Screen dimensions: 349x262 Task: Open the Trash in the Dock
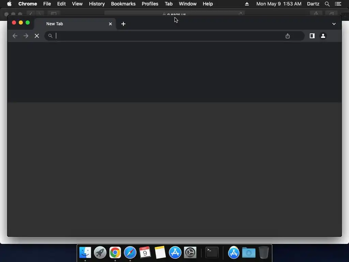(x=264, y=252)
